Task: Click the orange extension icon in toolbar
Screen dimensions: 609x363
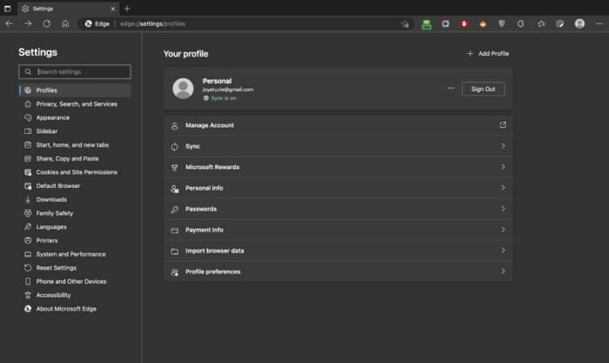Action: [x=483, y=24]
